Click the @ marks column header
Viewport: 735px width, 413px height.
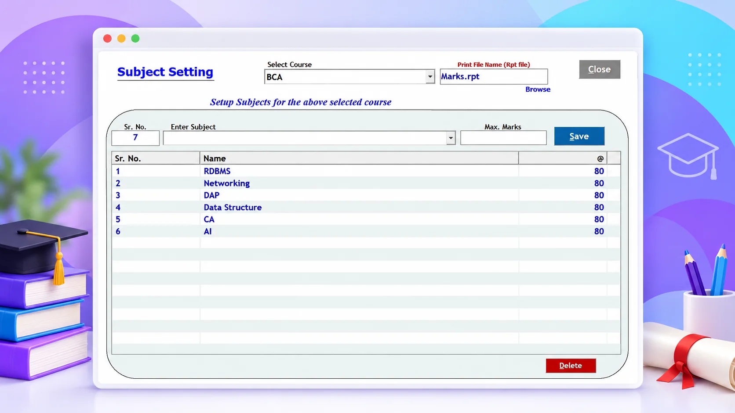(x=563, y=158)
